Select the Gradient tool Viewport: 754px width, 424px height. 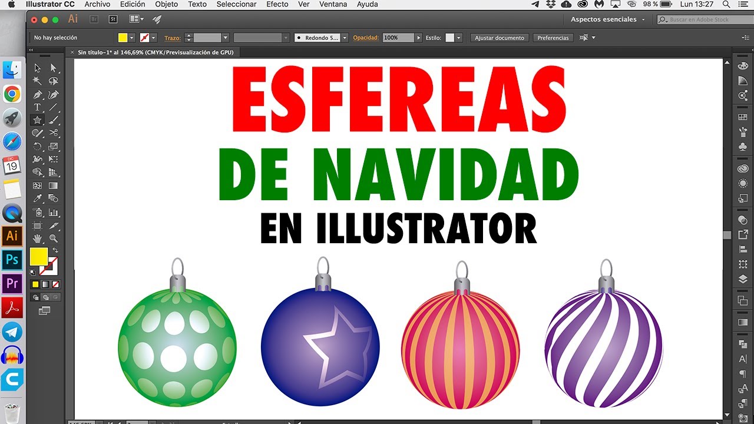[x=54, y=185]
